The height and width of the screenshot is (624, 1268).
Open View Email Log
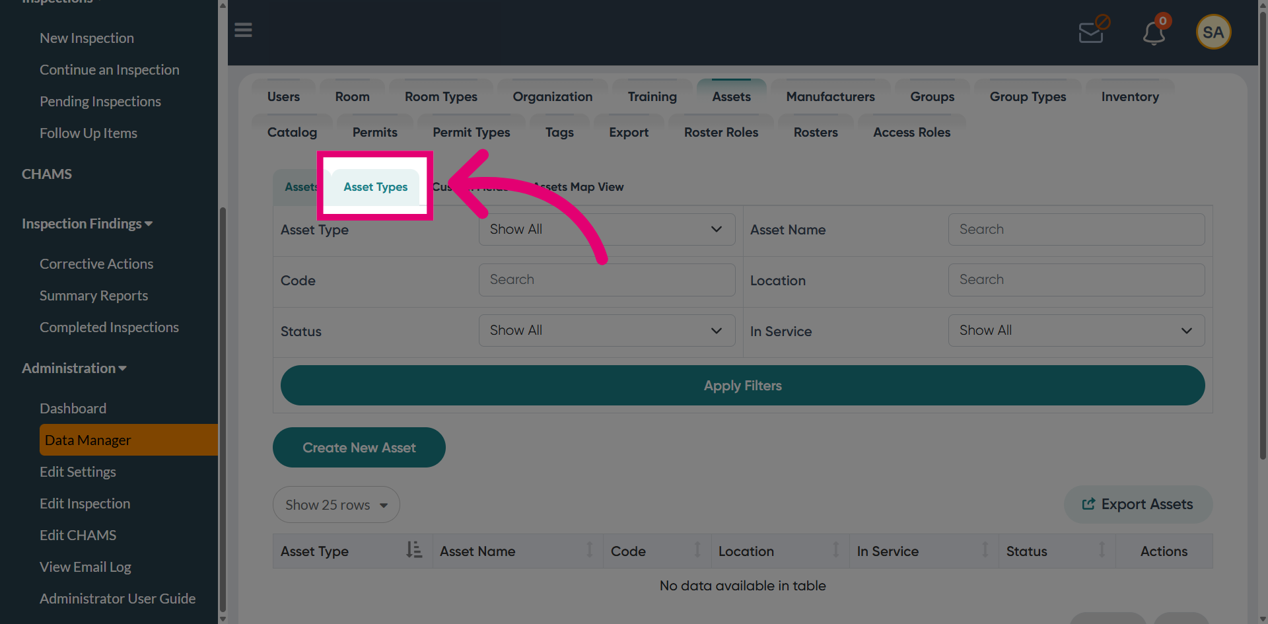tap(85, 567)
